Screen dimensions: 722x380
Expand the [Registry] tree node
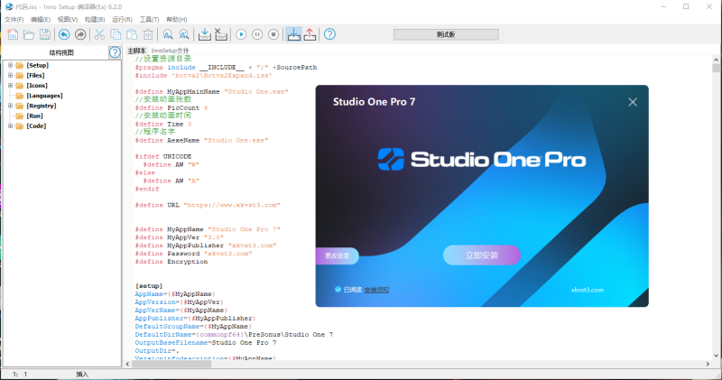click(x=10, y=106)
